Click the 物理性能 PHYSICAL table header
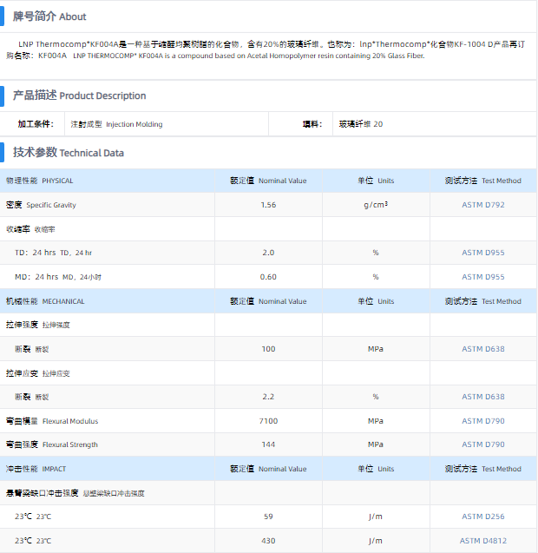This screenshot has width=538, height=553. click(40, 181)
